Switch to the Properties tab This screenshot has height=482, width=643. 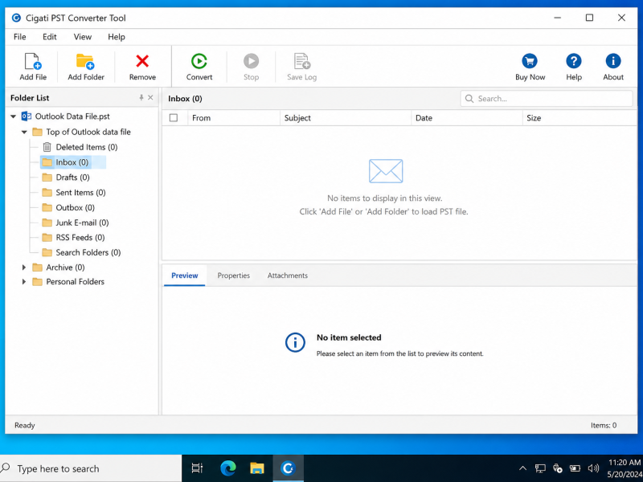(233, 276)
